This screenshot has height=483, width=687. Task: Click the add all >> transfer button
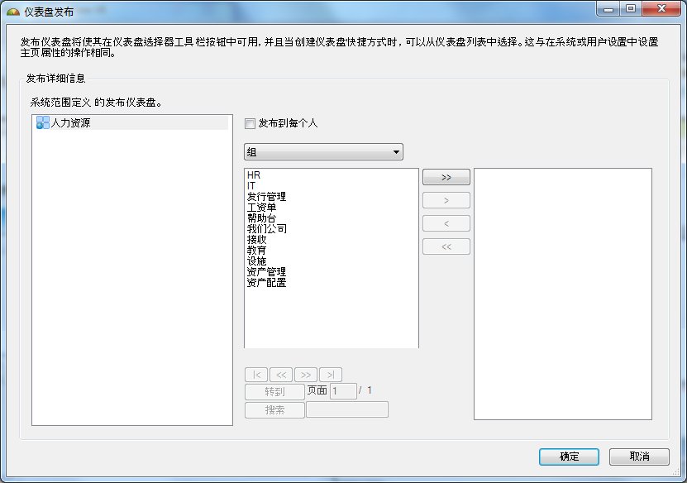pyautogui.click(x=446, y=177)
